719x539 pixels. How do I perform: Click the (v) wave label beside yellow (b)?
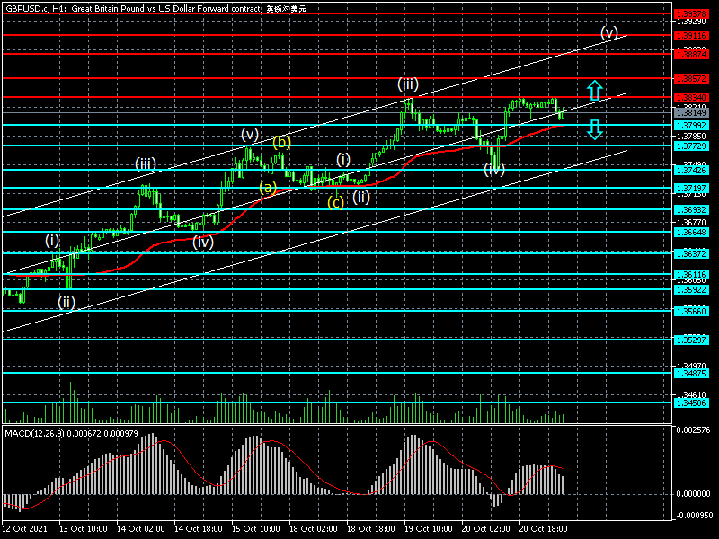click(x=250, y=134)
